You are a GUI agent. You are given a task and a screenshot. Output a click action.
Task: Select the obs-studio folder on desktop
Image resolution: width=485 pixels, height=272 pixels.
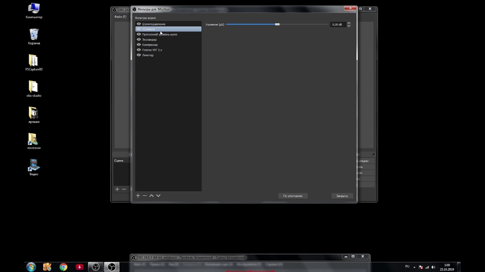click(x=34, y=89)
